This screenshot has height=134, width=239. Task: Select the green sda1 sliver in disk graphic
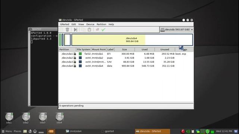point(60,40)
